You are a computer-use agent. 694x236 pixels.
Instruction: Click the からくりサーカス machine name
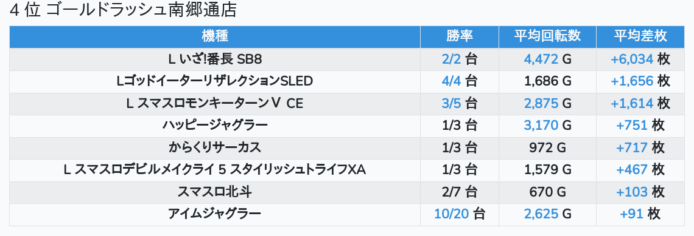pyautogui.click(x=215, y=148)
